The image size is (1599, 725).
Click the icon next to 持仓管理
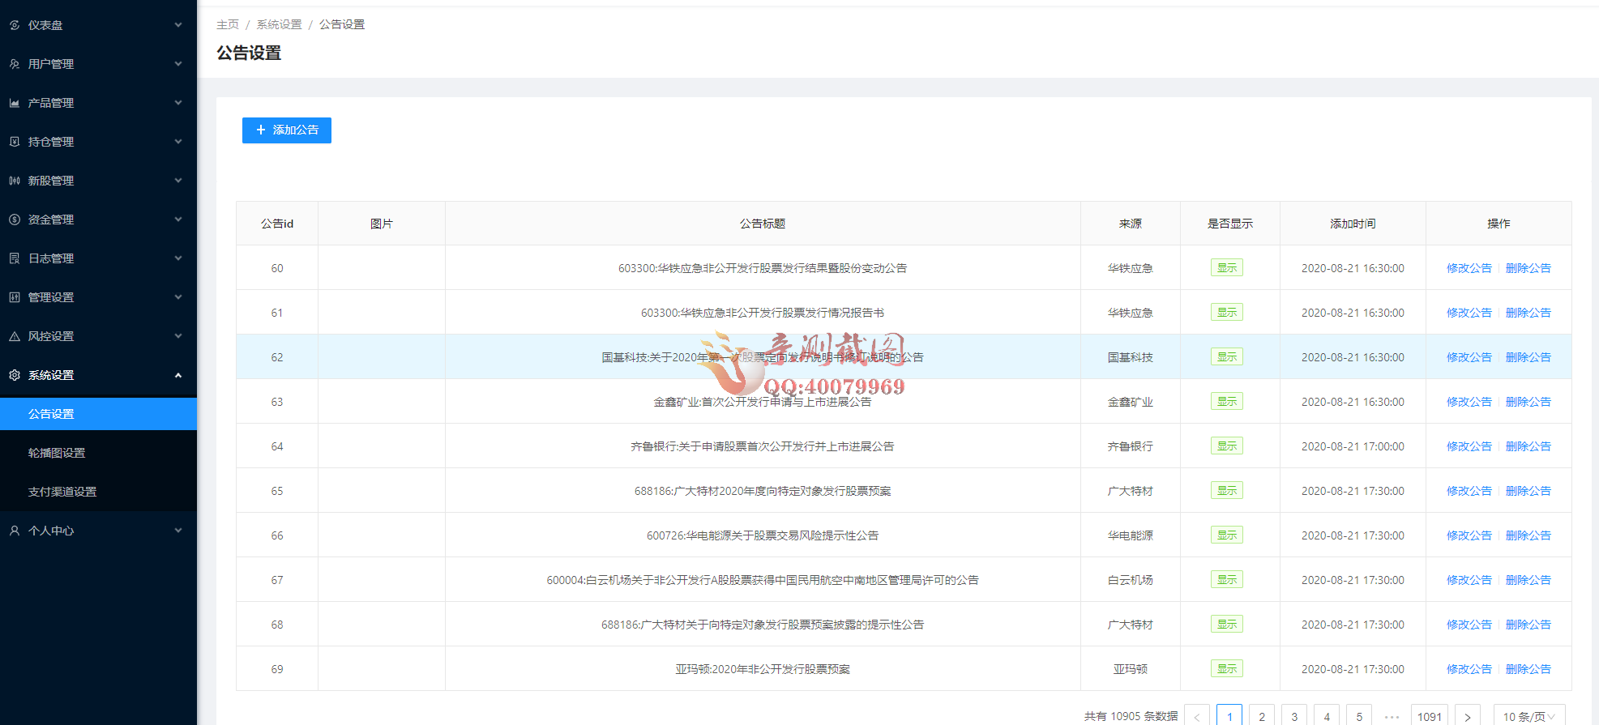click(15, 142)
